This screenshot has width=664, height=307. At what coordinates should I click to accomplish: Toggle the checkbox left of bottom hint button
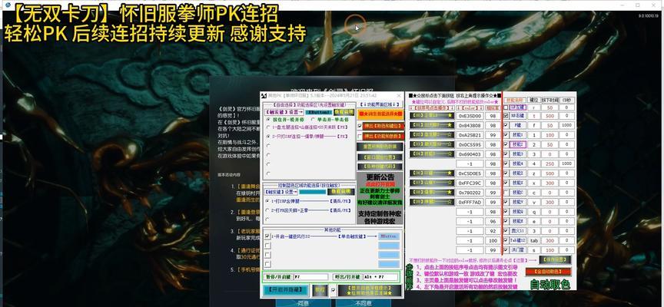[333, 290]
